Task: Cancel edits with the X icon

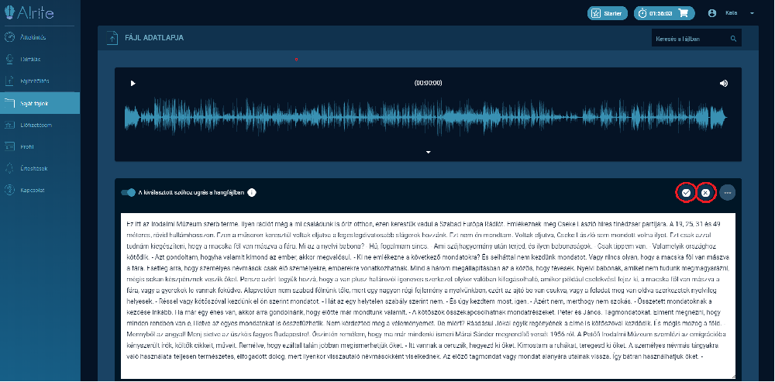Action: (704, 192)
